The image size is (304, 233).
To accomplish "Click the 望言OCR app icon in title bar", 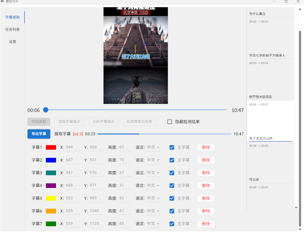I will pos(2,1).
